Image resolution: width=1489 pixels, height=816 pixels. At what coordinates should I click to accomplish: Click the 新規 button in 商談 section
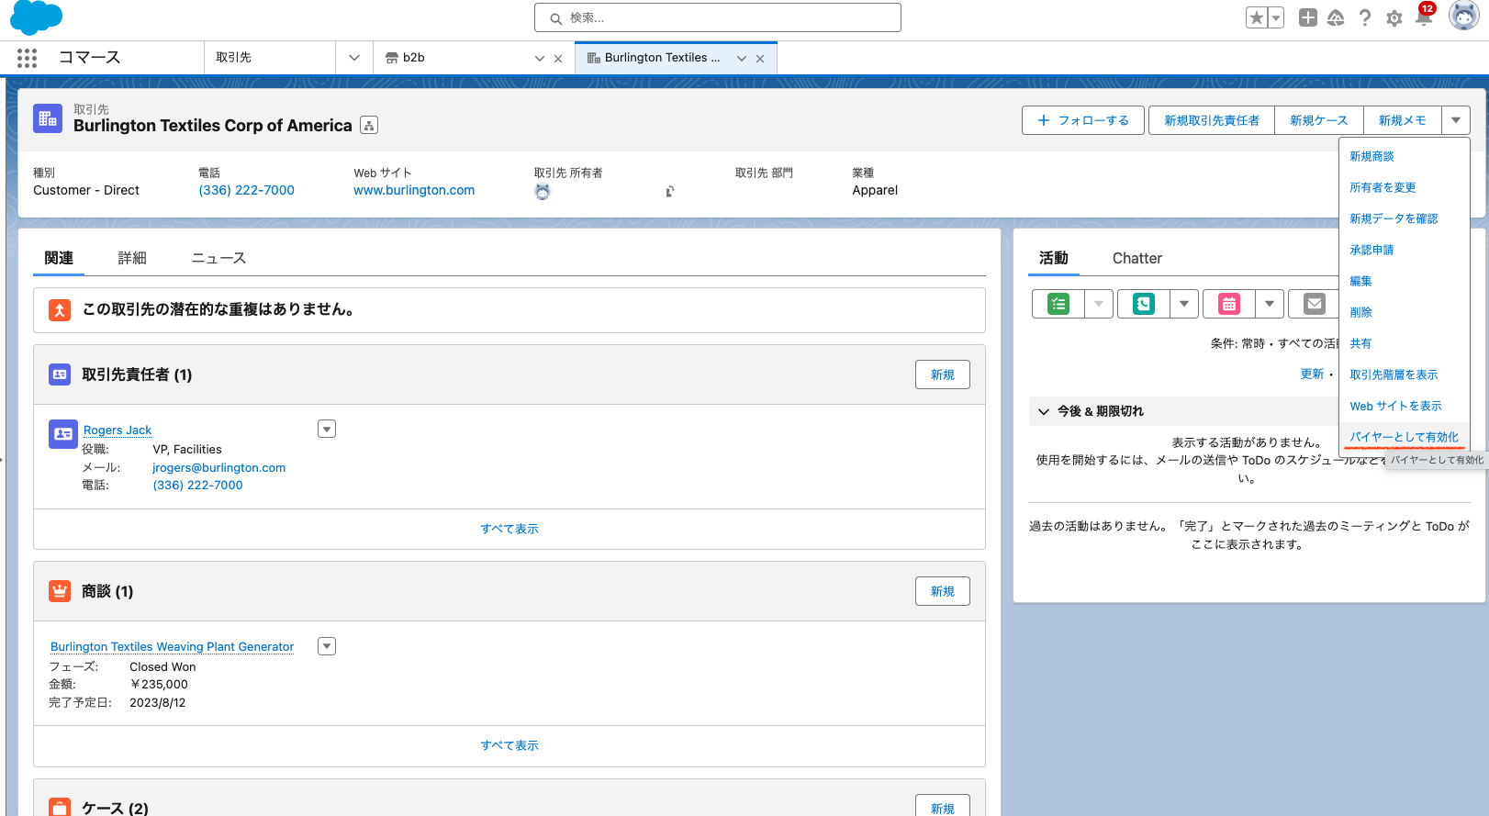pyautogui.click(x=943, y=591)
